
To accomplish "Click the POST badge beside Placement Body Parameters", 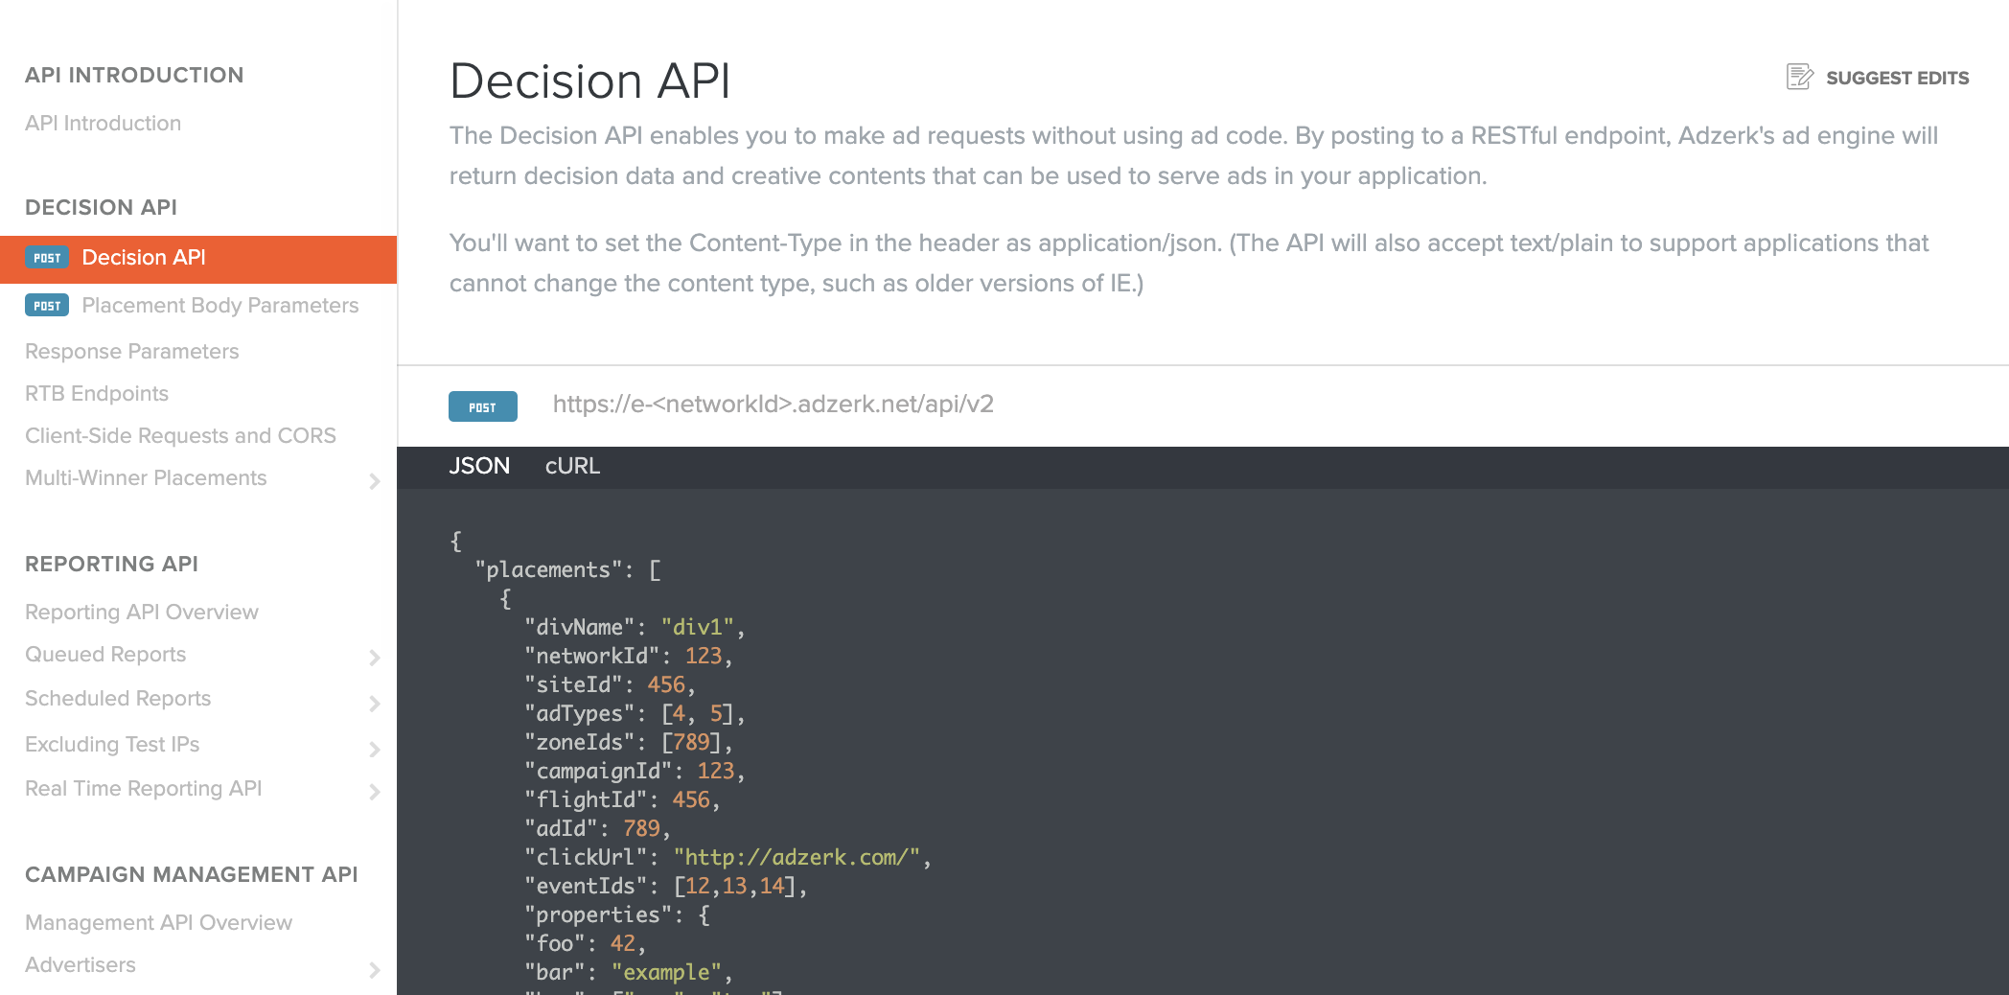I will [47, 306].
